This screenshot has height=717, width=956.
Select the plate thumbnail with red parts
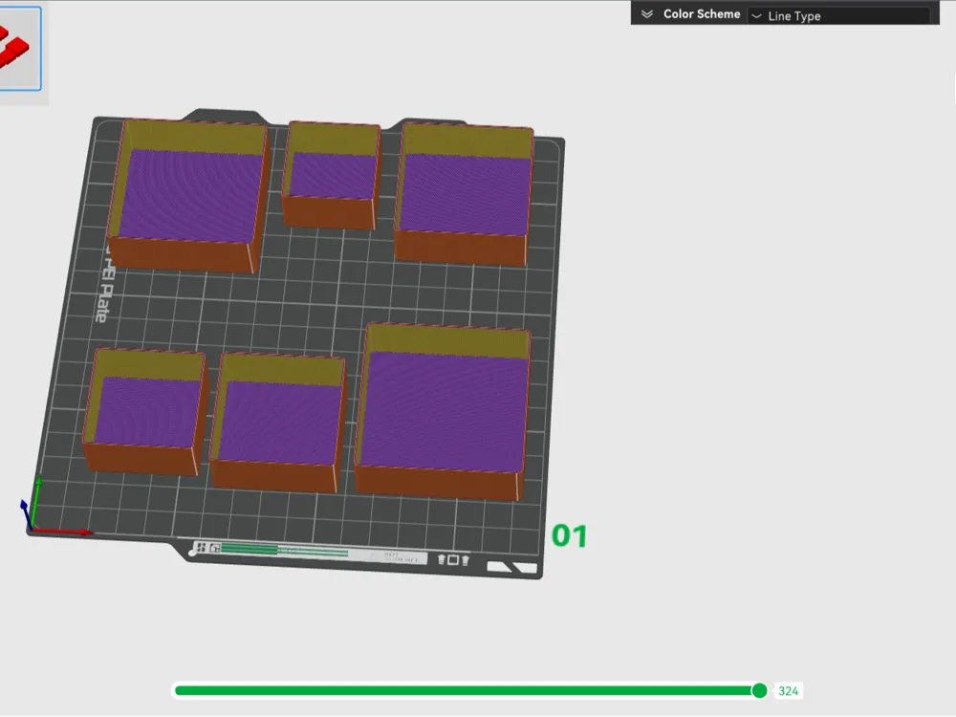coord(18,49)
